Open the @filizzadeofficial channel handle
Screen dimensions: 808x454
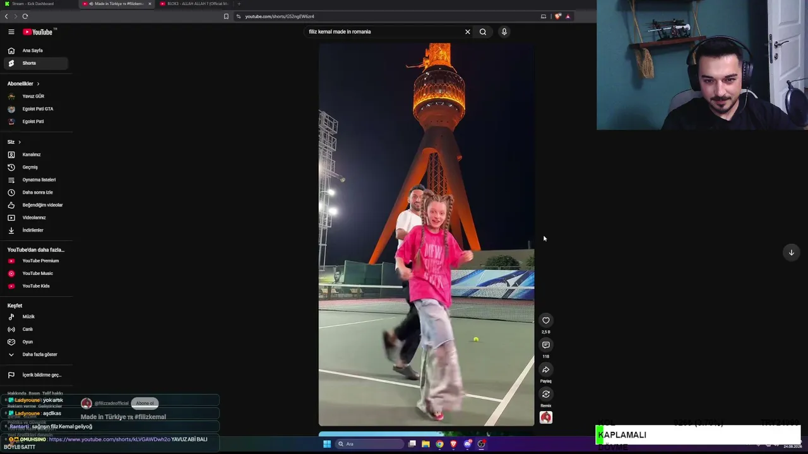[x=111, y=404]
